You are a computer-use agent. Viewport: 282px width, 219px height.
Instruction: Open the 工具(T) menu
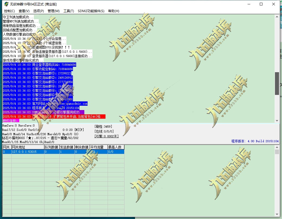coord(69,11)
